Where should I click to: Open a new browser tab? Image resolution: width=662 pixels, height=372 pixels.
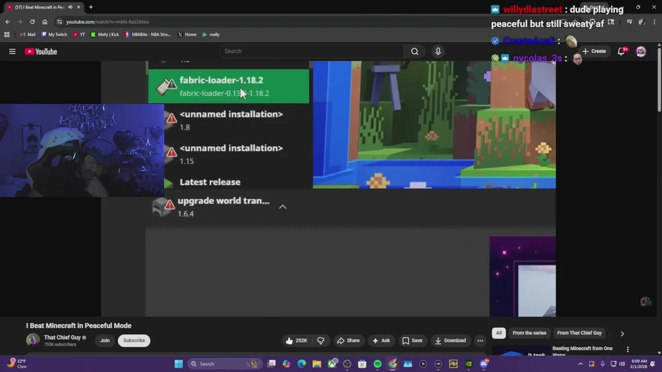click(91, 7)
